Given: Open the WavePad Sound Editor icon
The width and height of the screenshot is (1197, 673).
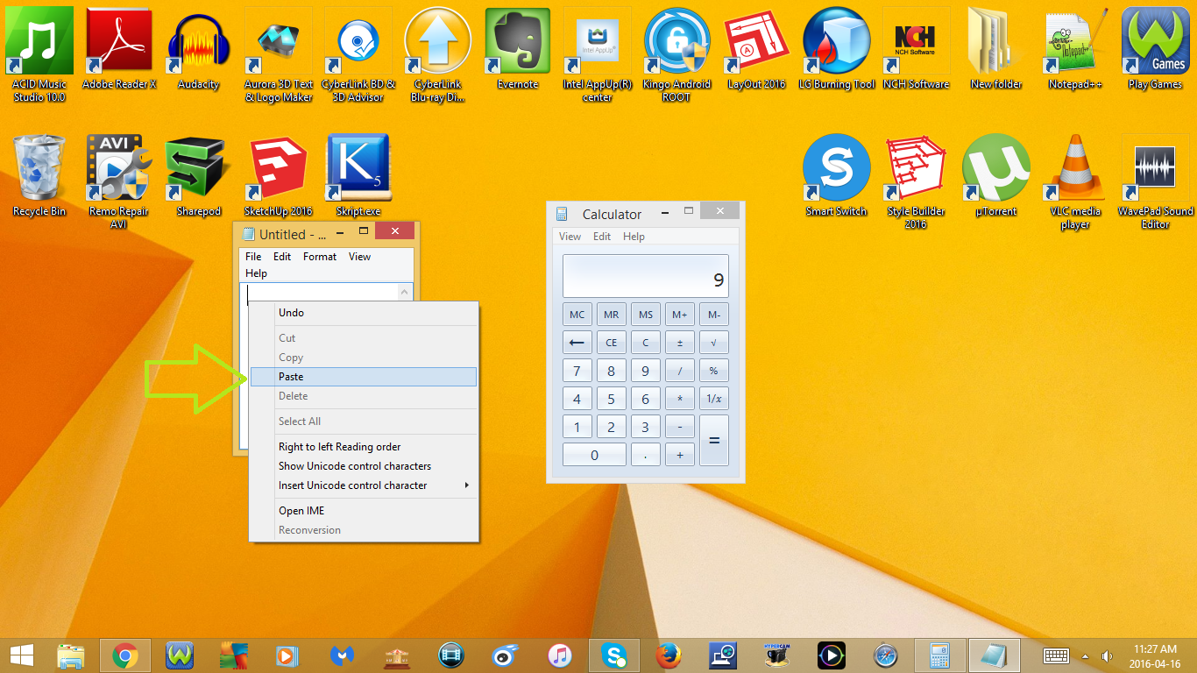Looking at the screenshot, I should [x=1154, y=166].
